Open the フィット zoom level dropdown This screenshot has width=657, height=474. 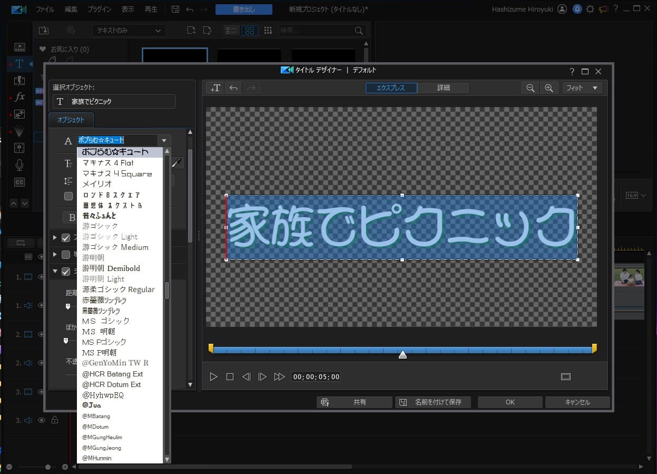(582, 88)
